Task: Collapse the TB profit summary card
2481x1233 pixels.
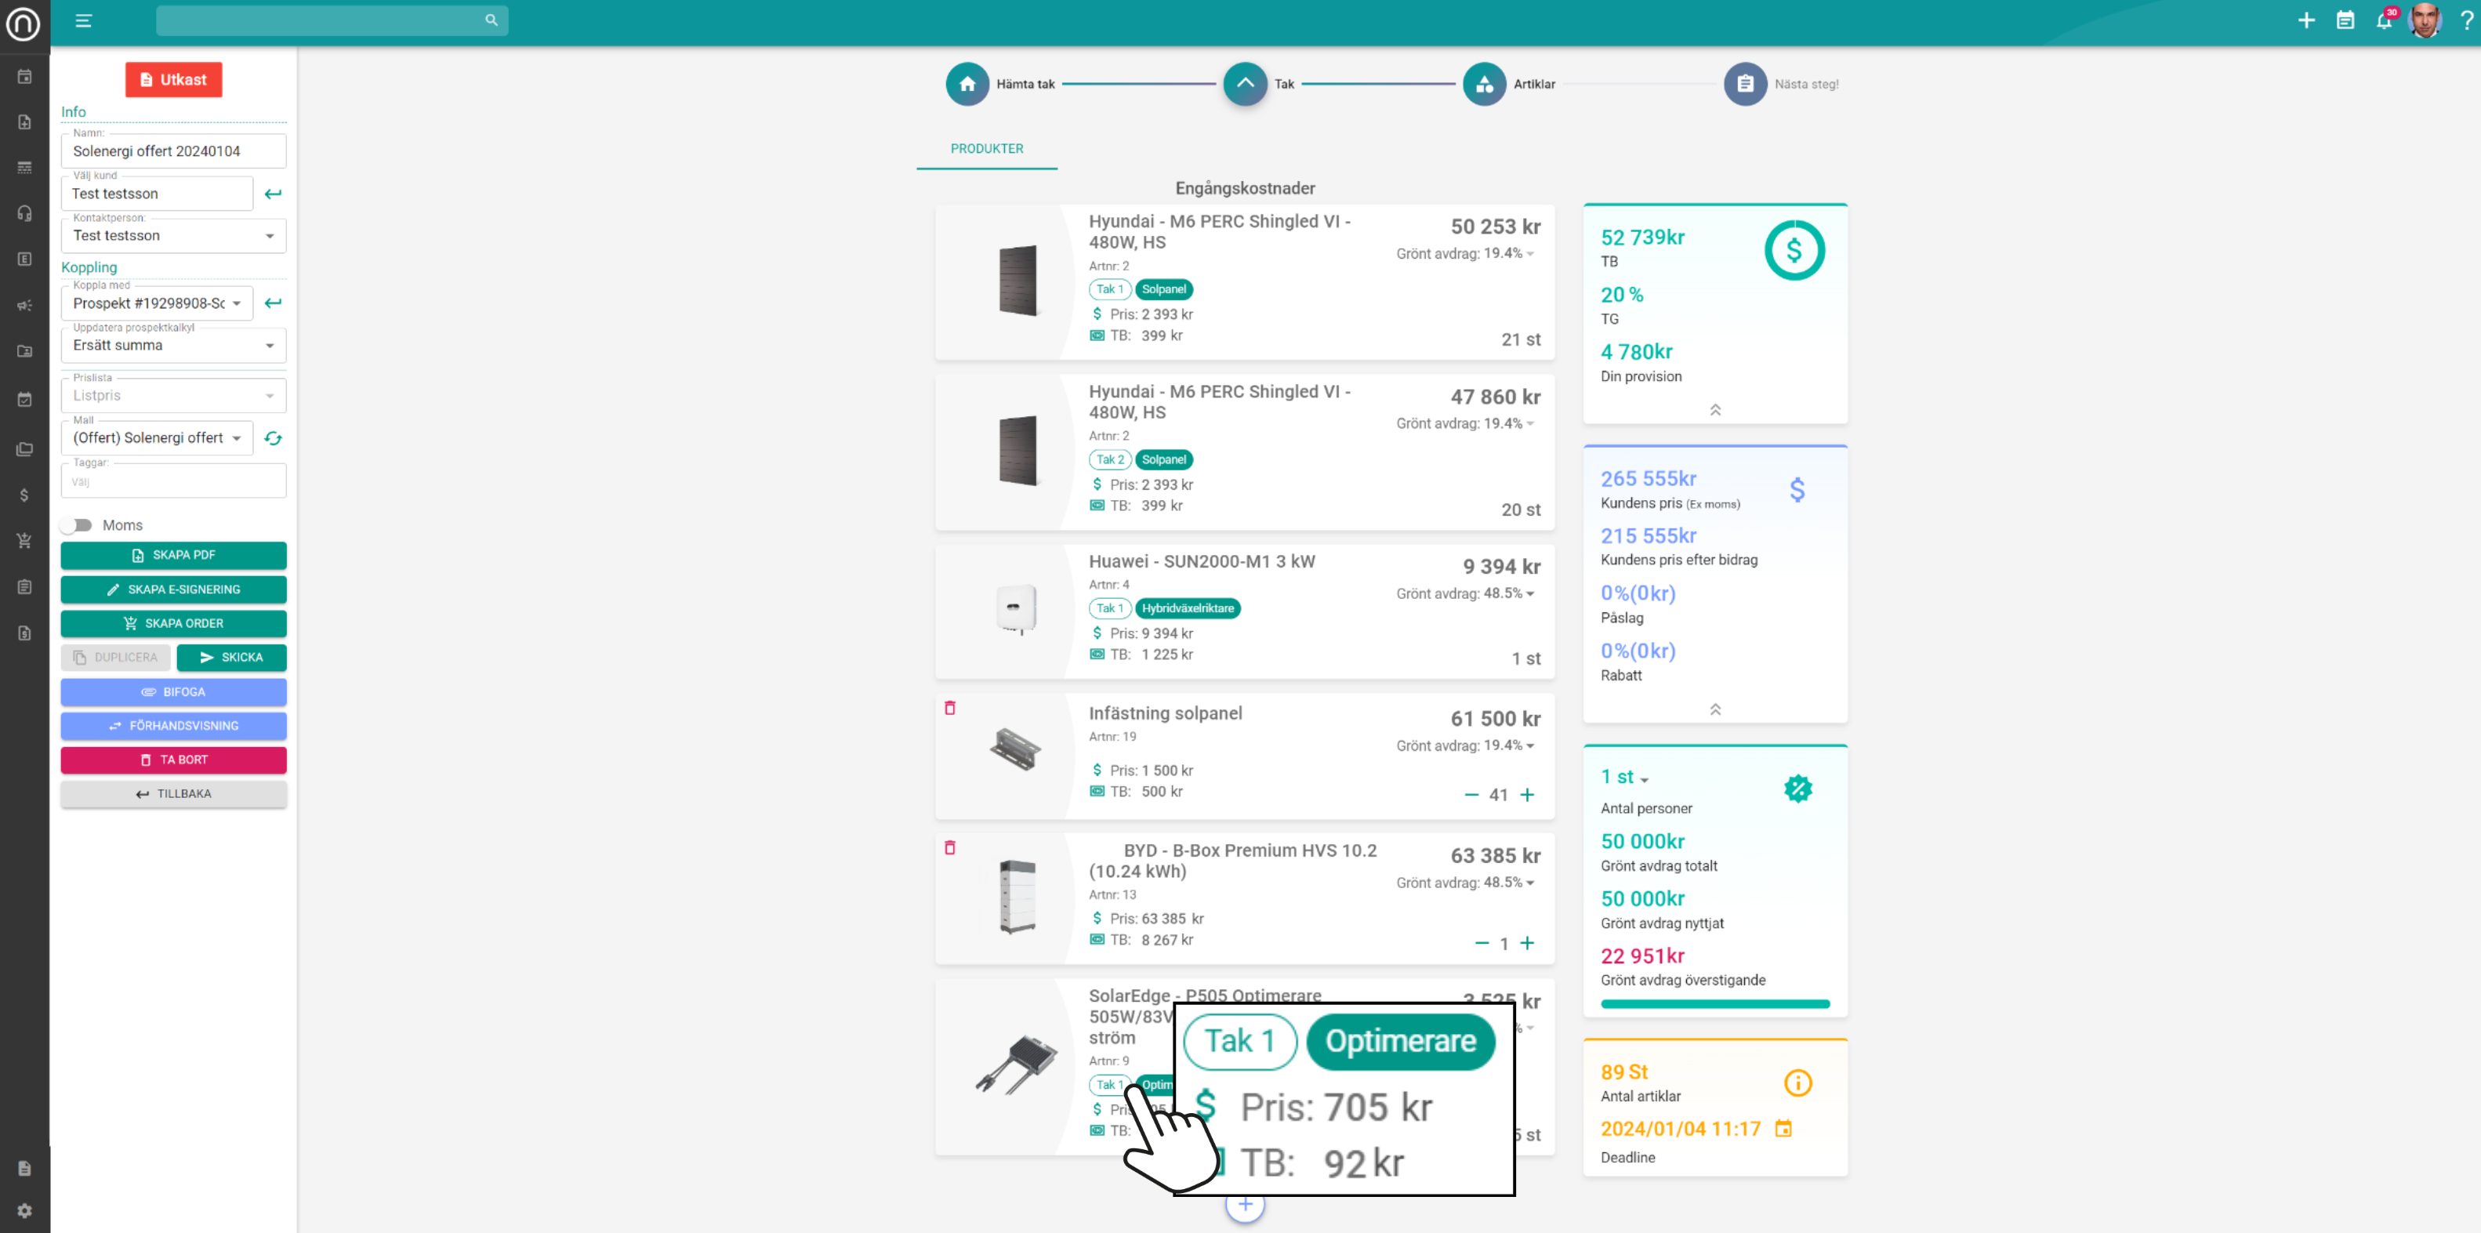Action: (1714, 409)
